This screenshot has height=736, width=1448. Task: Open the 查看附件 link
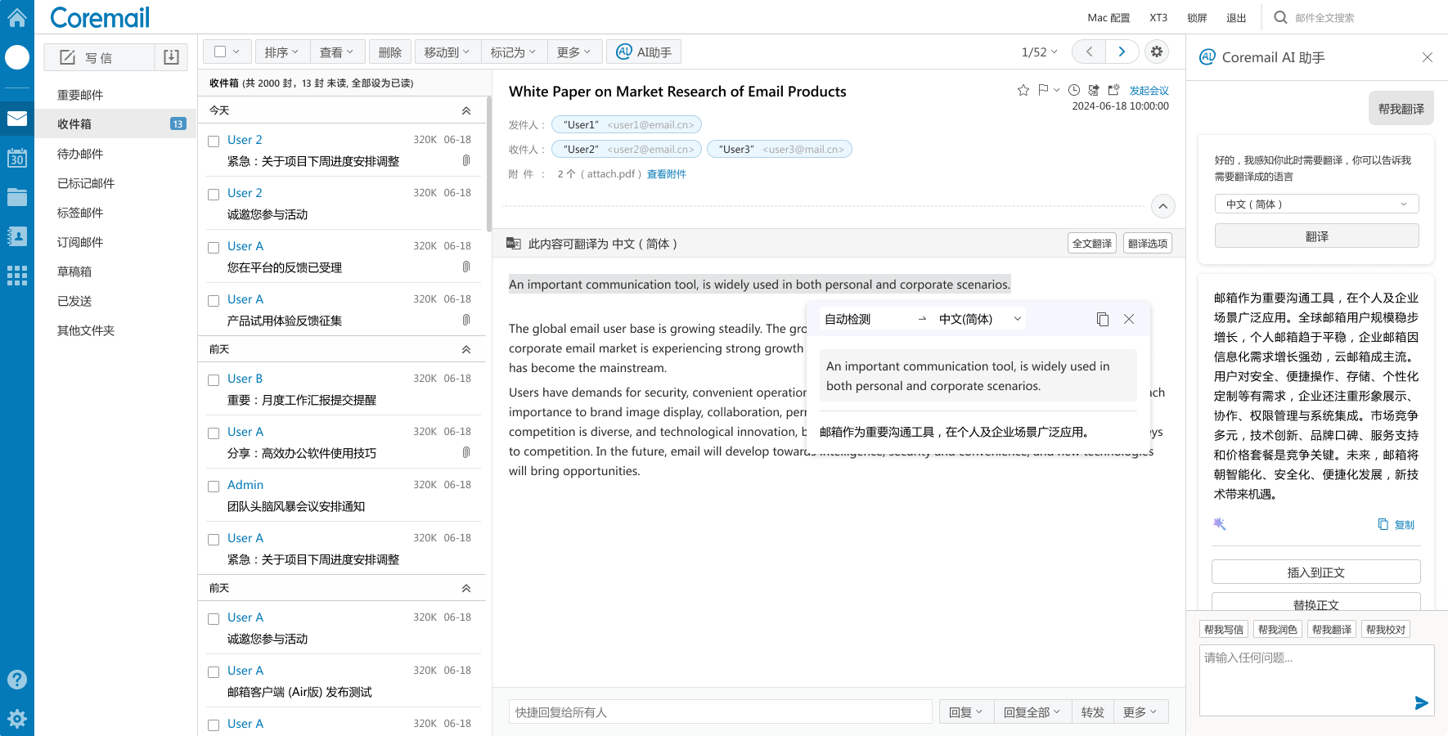pos(666,174)
